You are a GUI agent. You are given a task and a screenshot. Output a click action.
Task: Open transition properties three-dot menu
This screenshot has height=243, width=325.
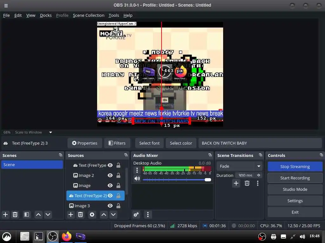(x=258, y=183)
